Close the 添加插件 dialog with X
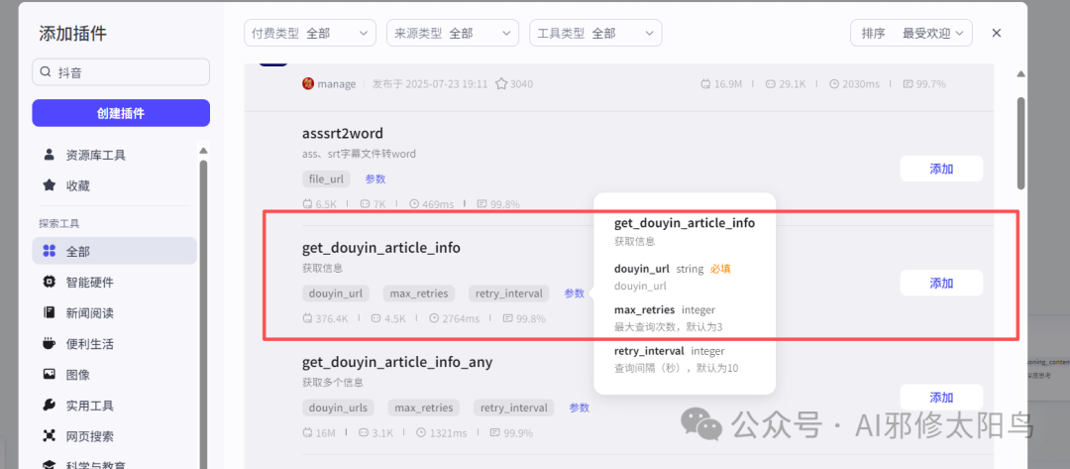Screen dimensions: 1070x469 point(997,33)
